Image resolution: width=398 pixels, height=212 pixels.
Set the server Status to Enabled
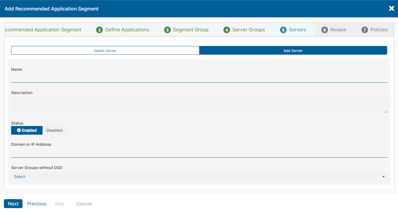click(x=27, y=130)
